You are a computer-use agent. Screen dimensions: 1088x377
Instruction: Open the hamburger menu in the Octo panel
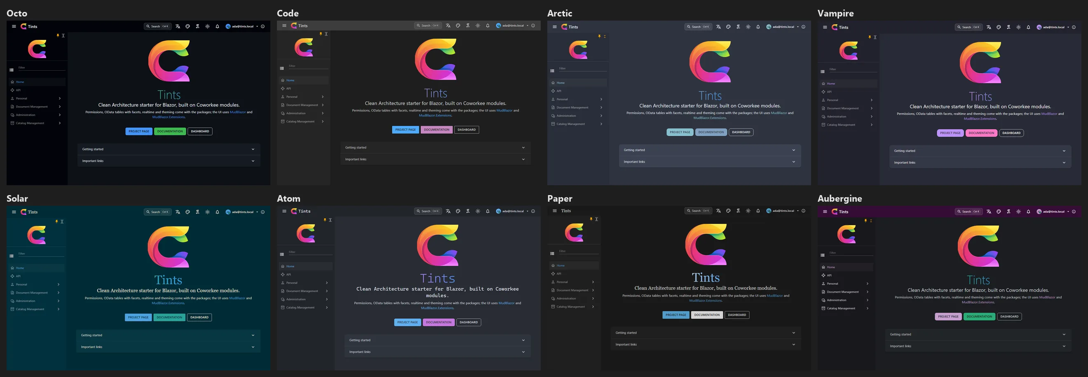(14, 26)
